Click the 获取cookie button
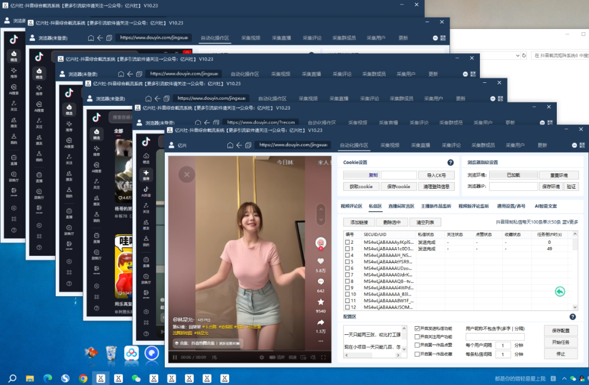589x385 pixels. click(361, 187)
